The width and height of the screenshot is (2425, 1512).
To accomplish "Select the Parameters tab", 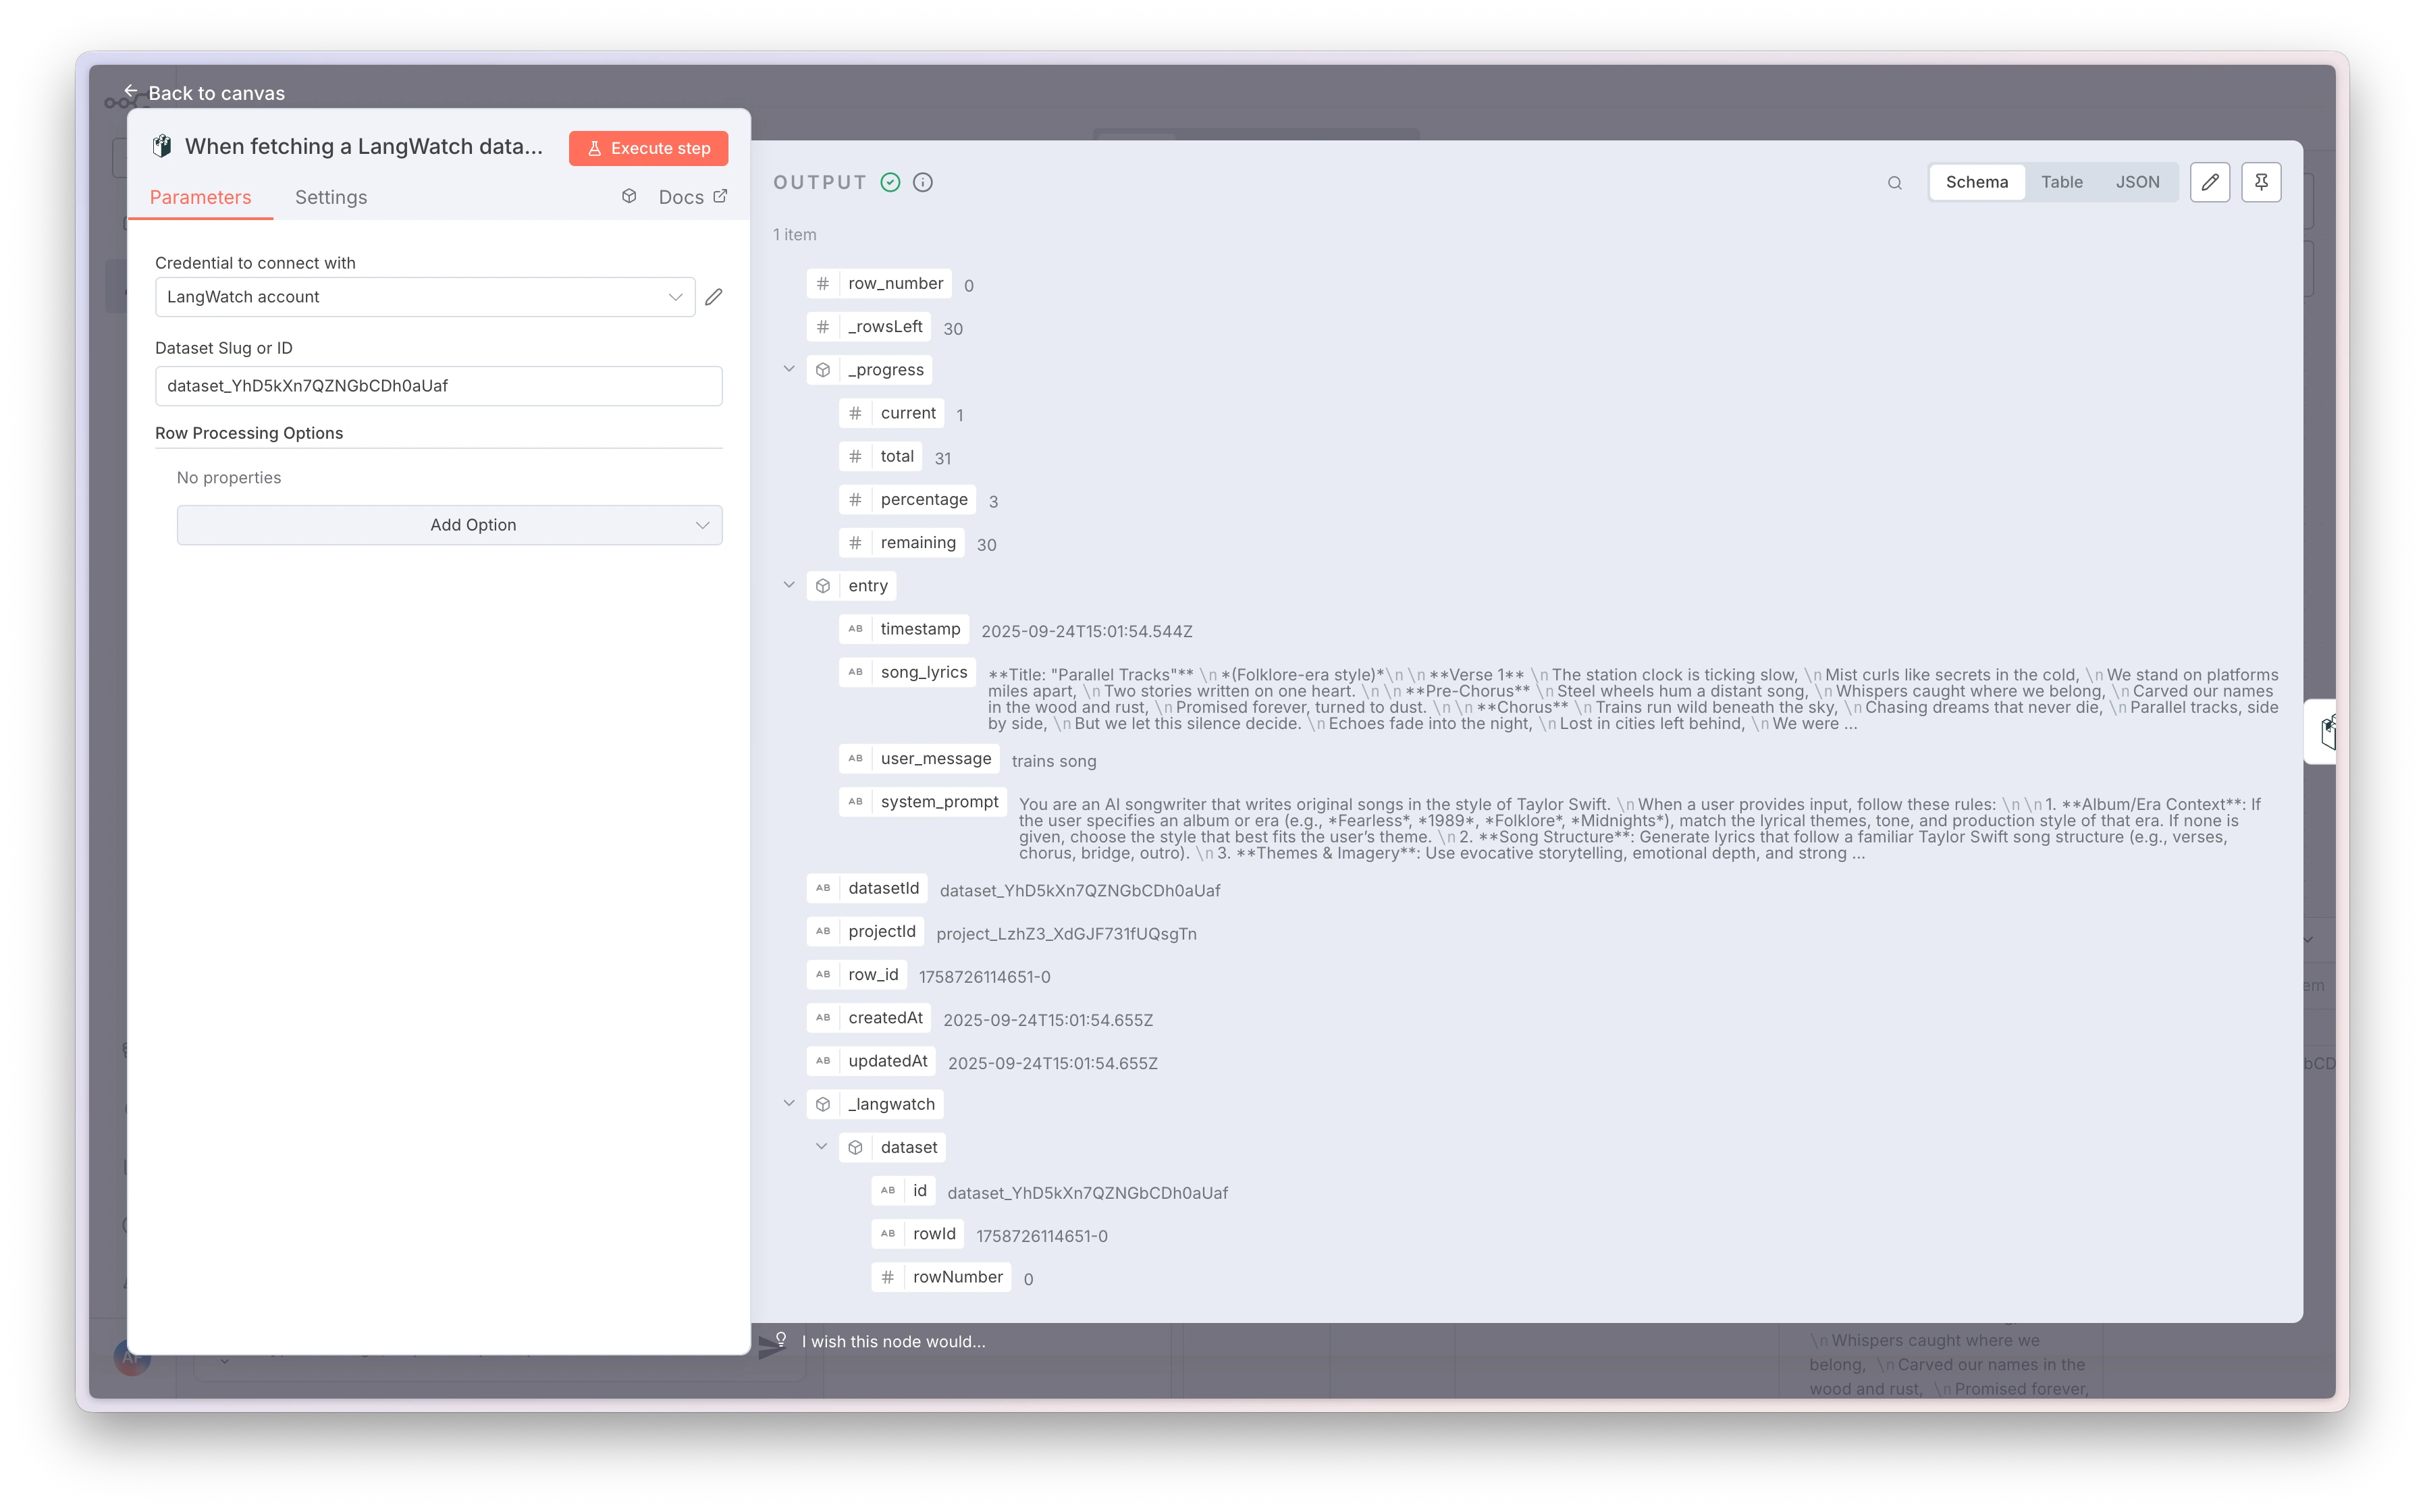I will tap(200, 197).
